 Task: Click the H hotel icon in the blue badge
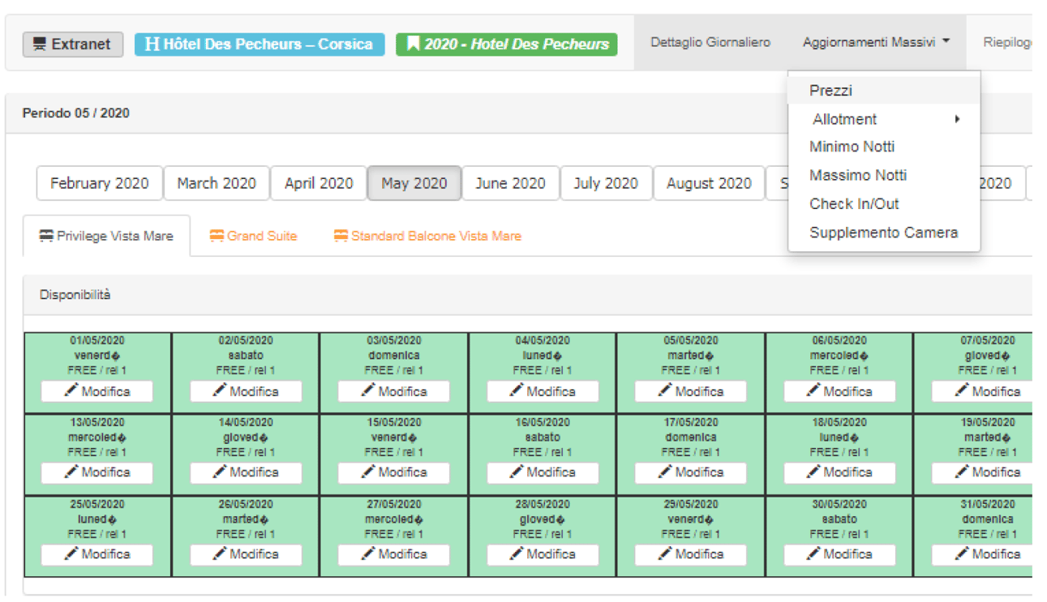coord(152,44)
